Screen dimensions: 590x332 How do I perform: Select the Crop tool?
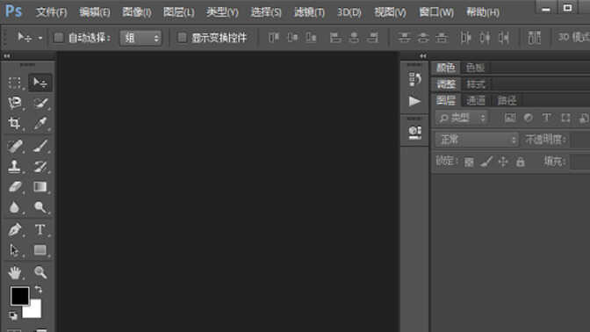pos(14,124)
